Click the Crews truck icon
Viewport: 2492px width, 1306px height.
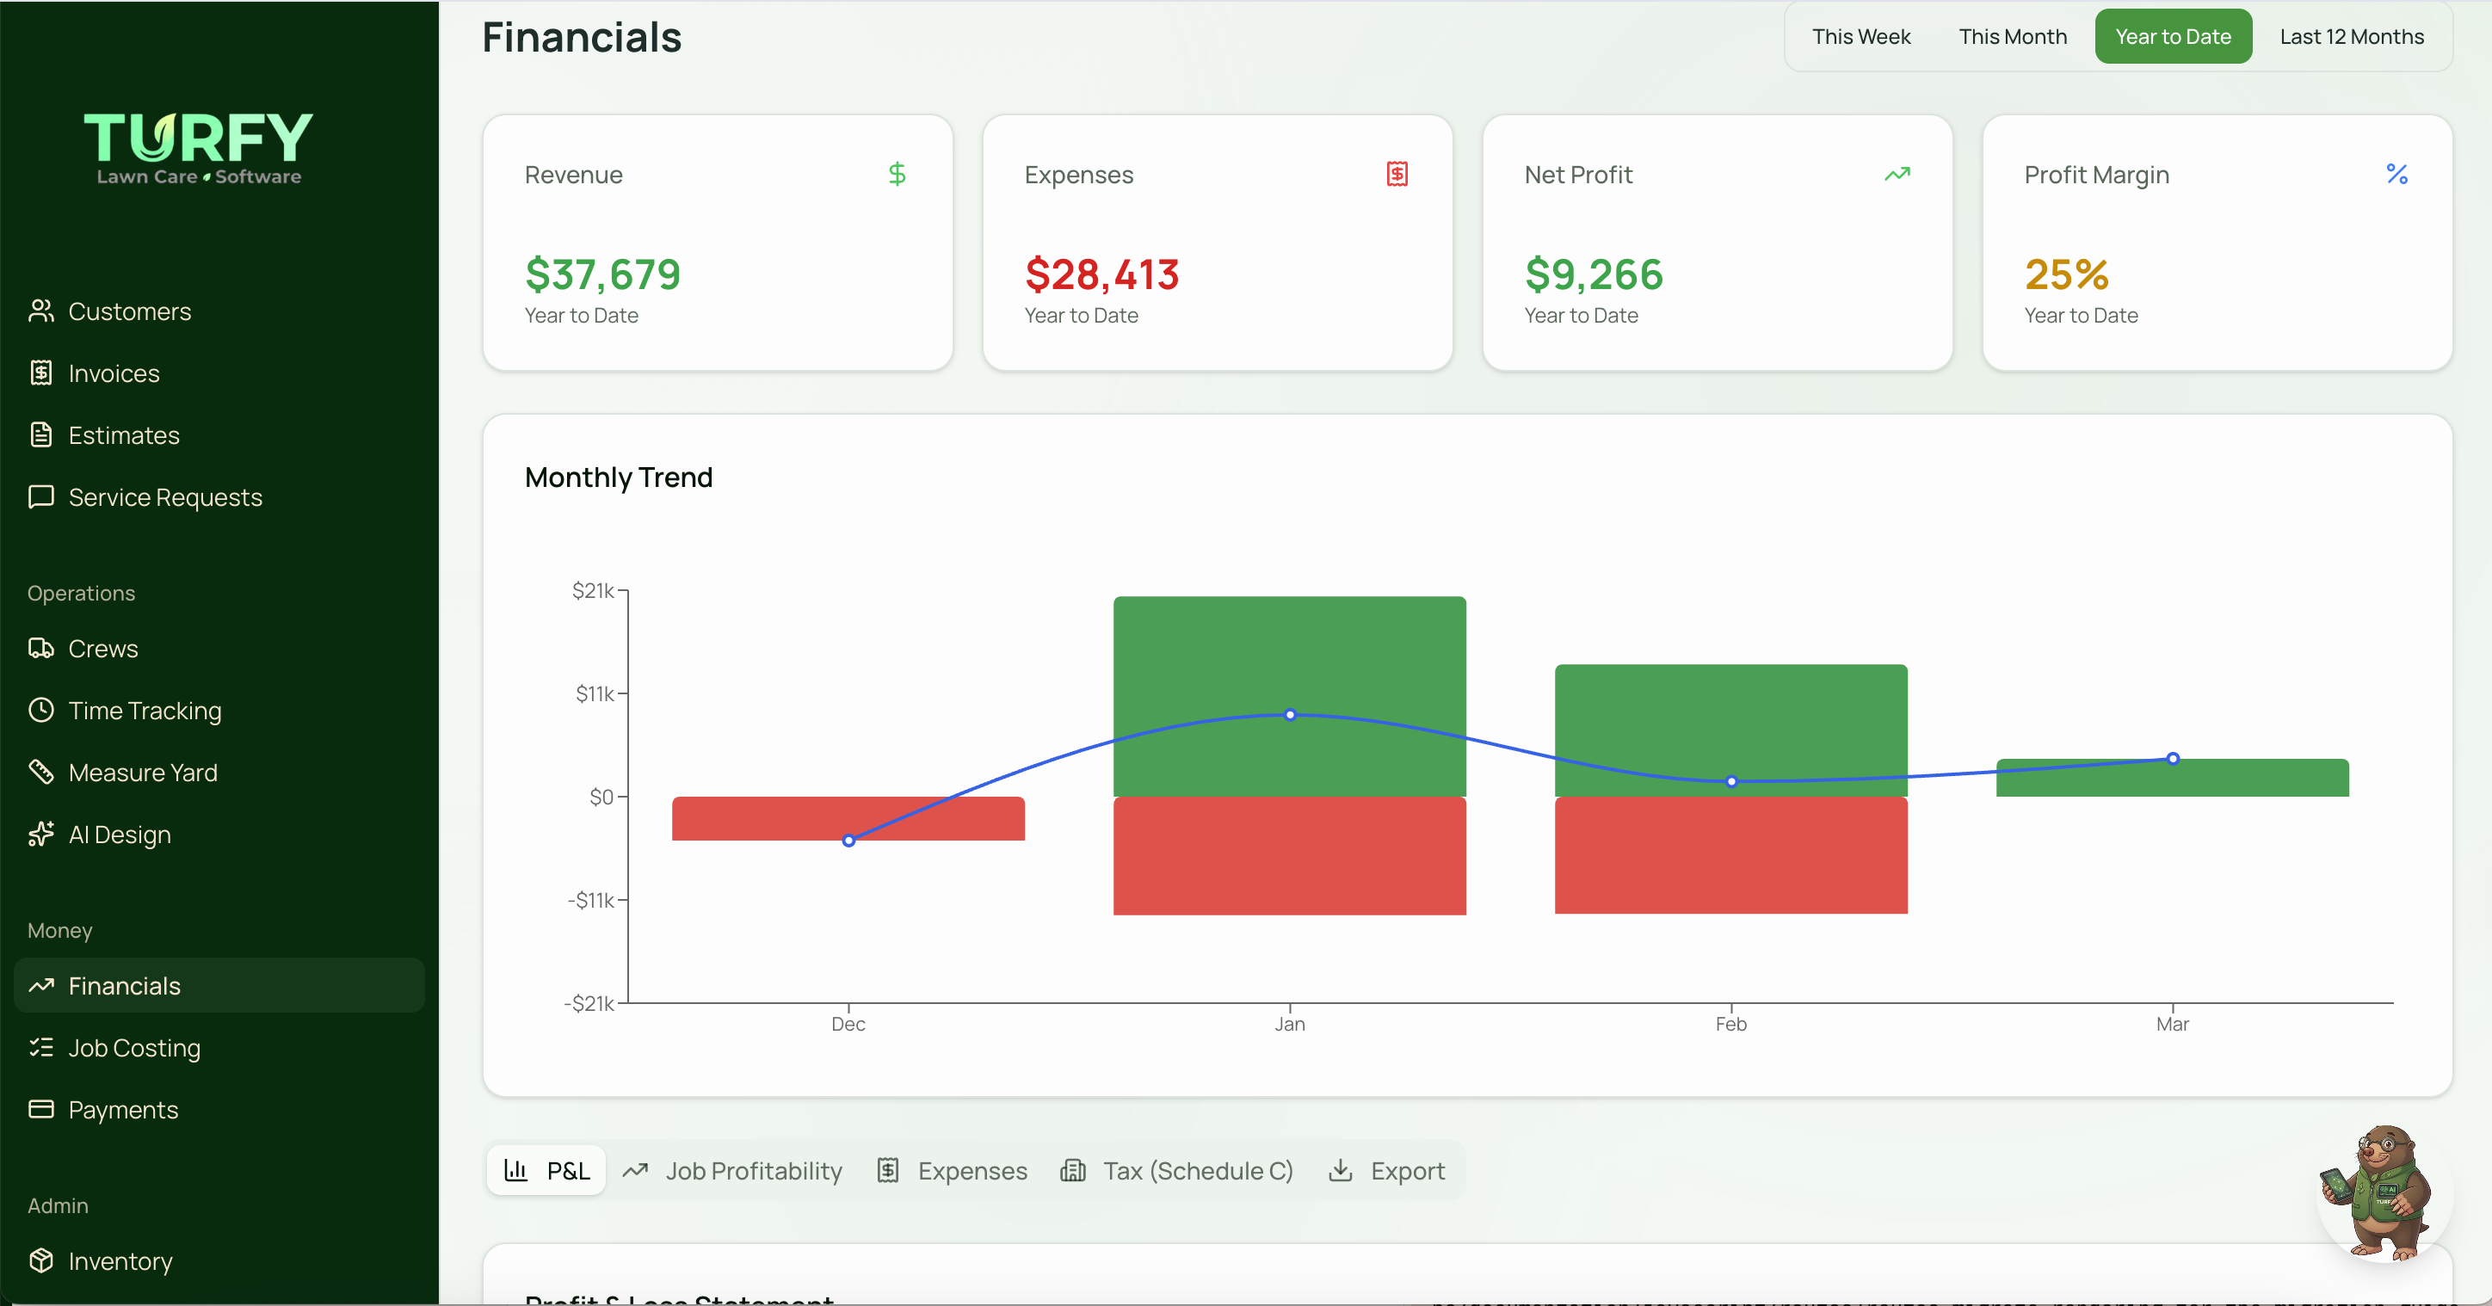[x=40, y=648]
